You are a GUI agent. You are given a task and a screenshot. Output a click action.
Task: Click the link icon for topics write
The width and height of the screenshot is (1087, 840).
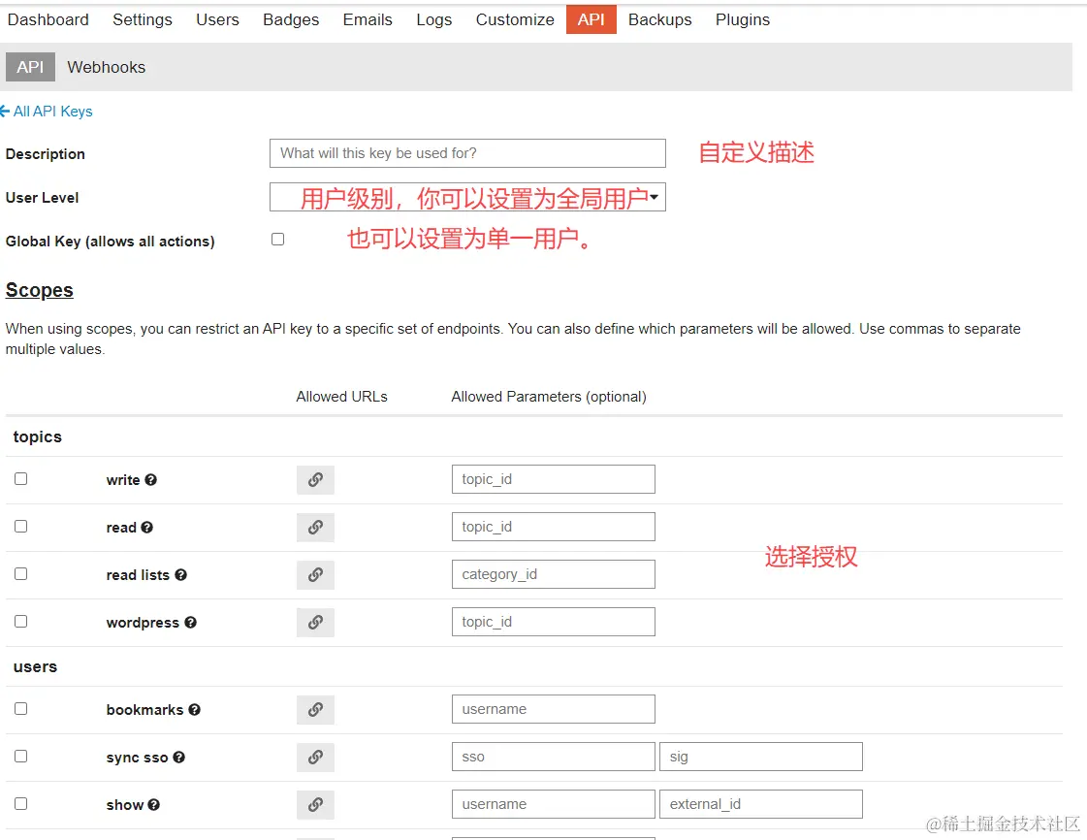(315, 479)
